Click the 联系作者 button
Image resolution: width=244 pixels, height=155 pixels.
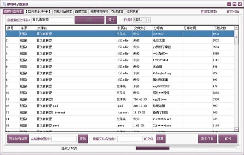(207, 139)
